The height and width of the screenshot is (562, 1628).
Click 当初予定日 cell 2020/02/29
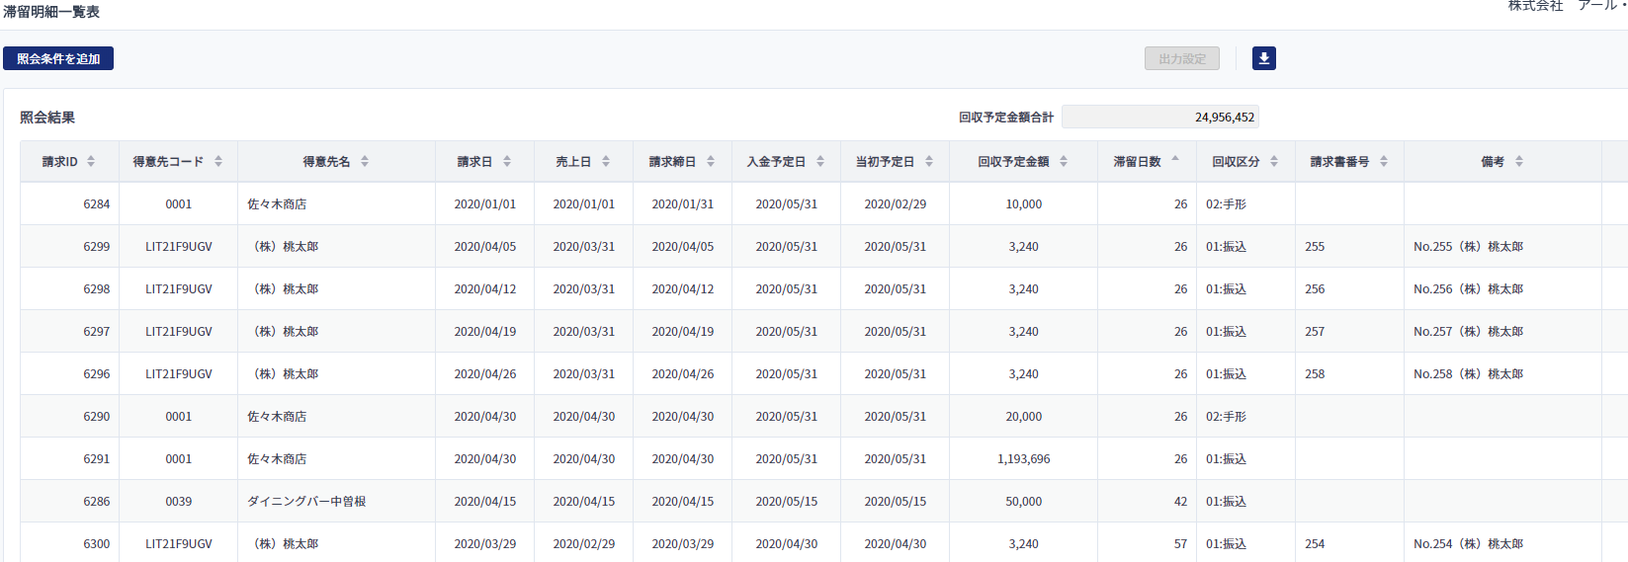click(x=896, y=203)
